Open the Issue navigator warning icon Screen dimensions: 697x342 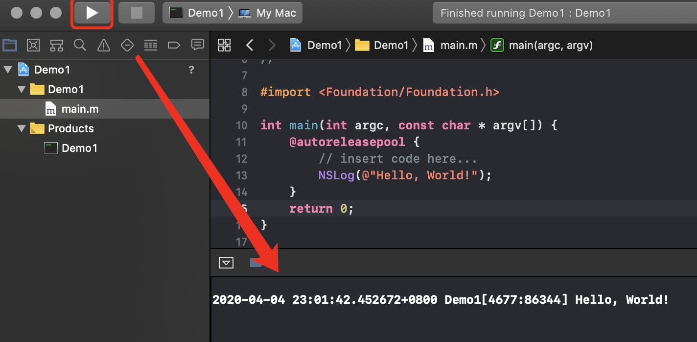(x=104, y=45)
